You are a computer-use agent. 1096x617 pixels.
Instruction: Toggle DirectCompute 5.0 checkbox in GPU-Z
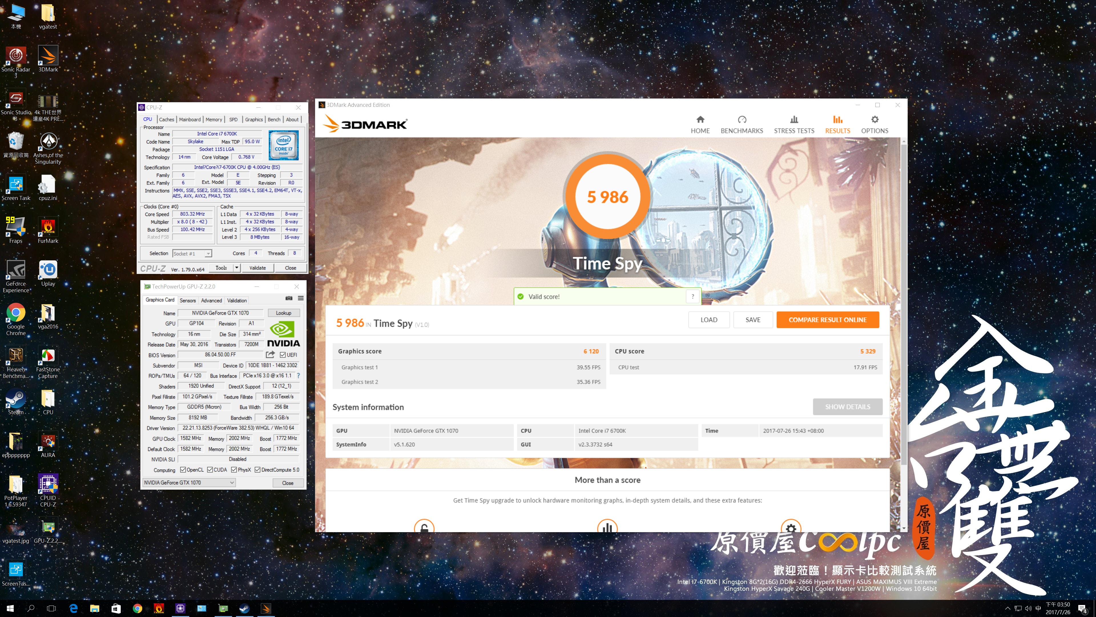pyautogui.click(x=257, y=470)
